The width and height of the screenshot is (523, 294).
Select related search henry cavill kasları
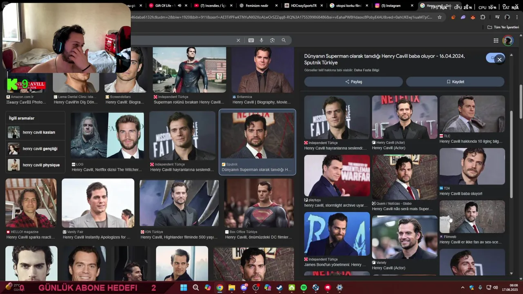pos(35,132)
